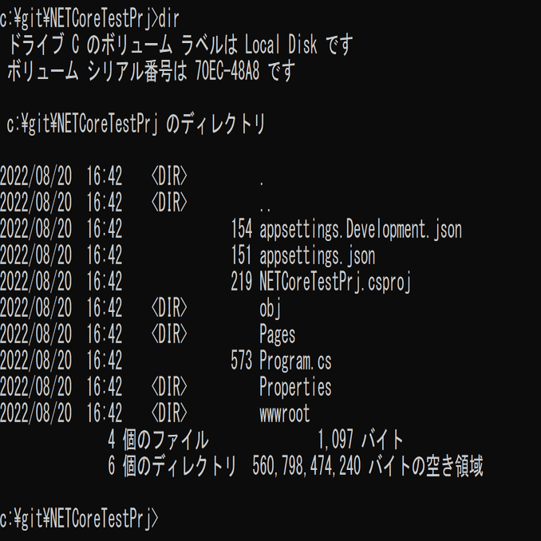Click the Program.cs filename
Screen dimensions: 541x541
294,361
